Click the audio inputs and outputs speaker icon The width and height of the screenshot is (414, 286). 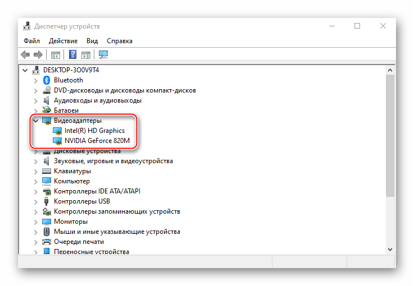coord(46,100)
